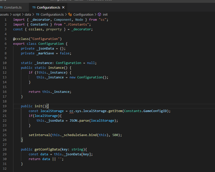Screen dimensions: 215x172
Task: Click 'ccclass' in the const destructuring line
Action: click(35, 29)
